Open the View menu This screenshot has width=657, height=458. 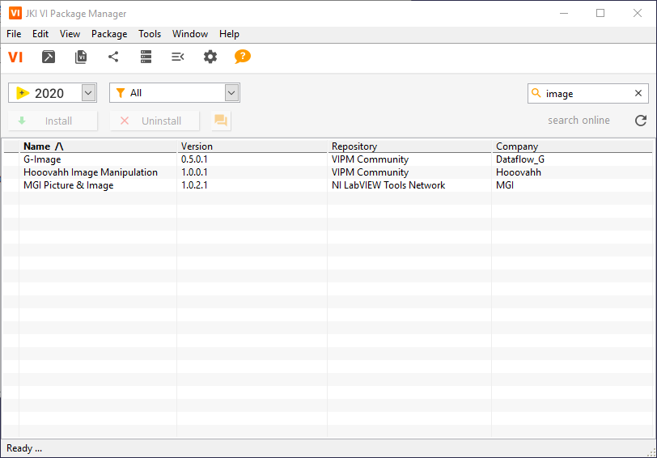[70, 34]
